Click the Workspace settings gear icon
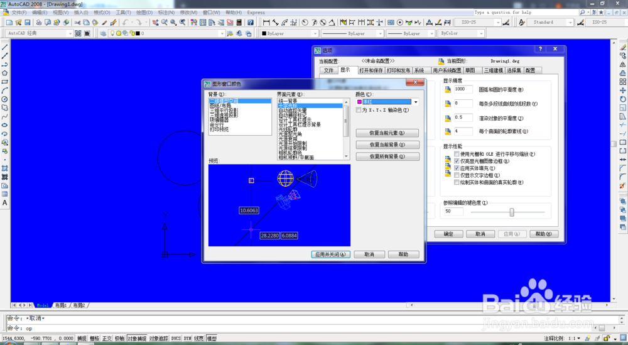 [78, 33]
